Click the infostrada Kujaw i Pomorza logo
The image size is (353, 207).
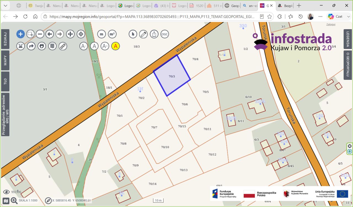tap(292, 42)
